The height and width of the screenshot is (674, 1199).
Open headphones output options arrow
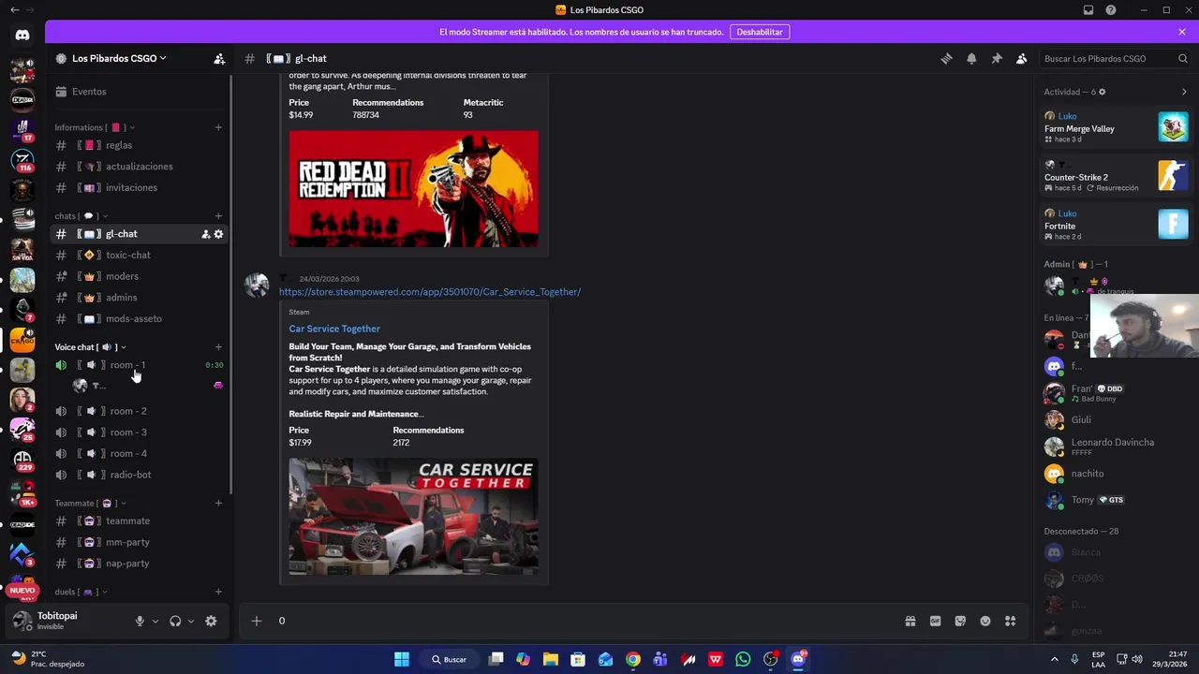[191, 621]
